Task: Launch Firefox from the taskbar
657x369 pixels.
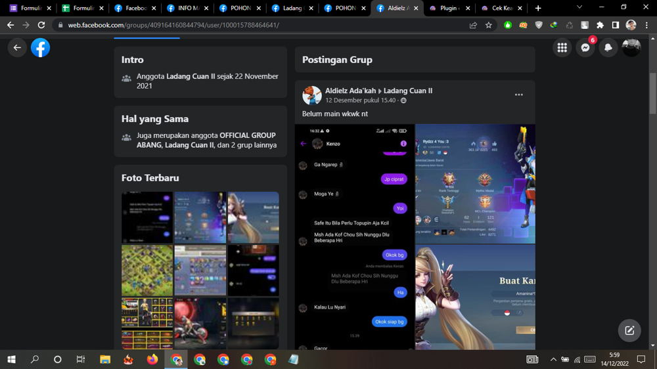Action: pyautogui.click(x=152, y=359)
